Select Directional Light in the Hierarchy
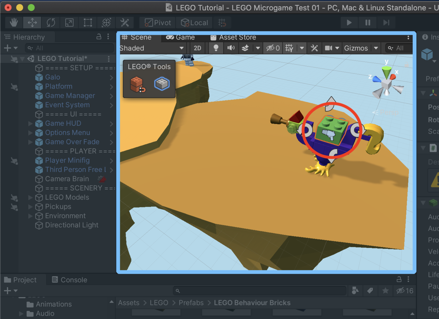The height and width of the screenshot is (319, 439). pos(71,225)
